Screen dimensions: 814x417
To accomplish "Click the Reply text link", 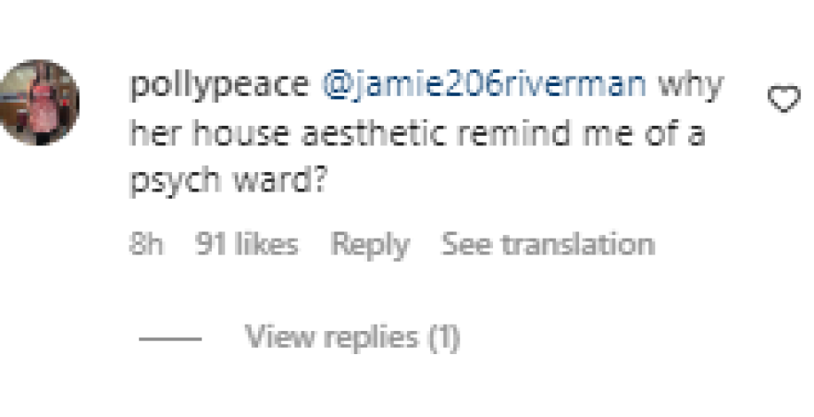I will [370, 244].
